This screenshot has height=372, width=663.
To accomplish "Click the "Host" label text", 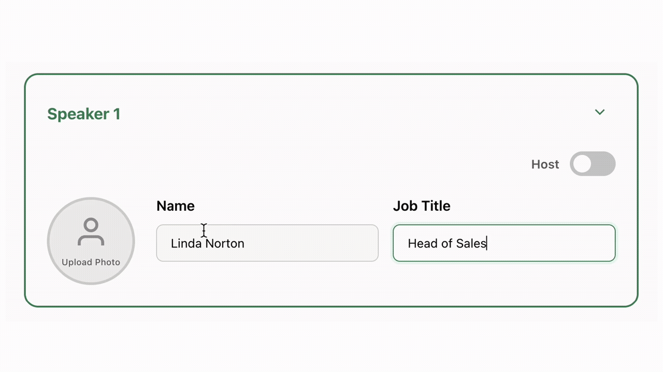I will (545, 164).
